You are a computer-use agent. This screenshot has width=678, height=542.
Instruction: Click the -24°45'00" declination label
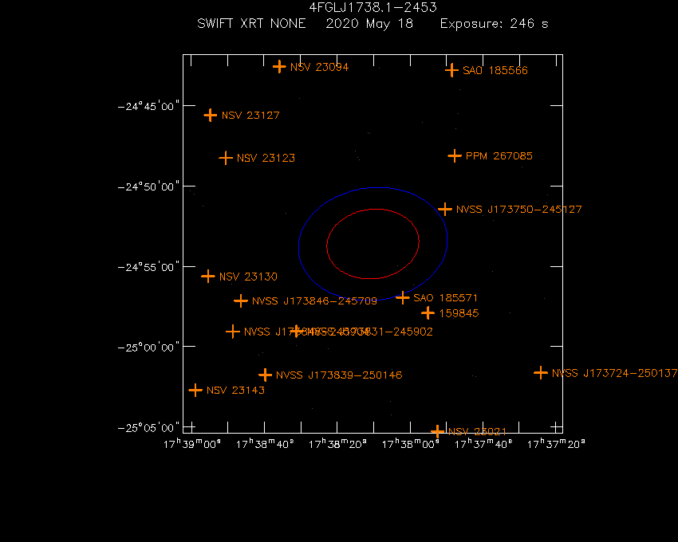(148, 106)
